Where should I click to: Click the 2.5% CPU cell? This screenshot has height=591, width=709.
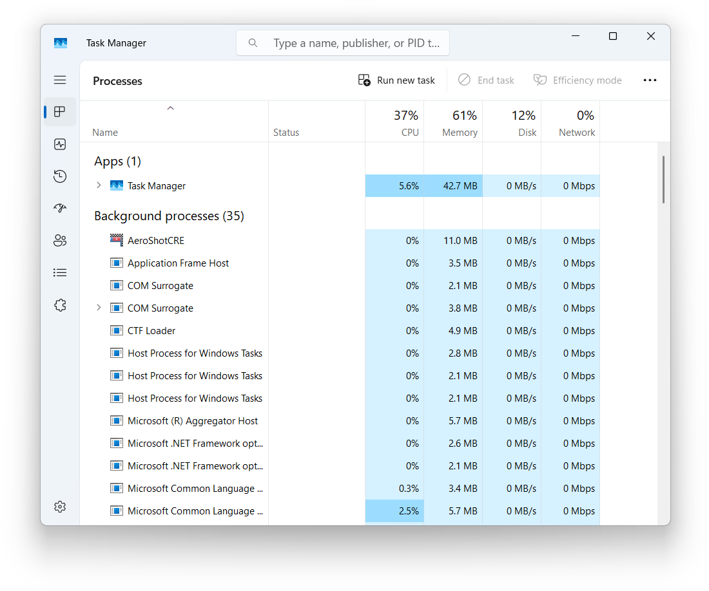tap(394, 511)
